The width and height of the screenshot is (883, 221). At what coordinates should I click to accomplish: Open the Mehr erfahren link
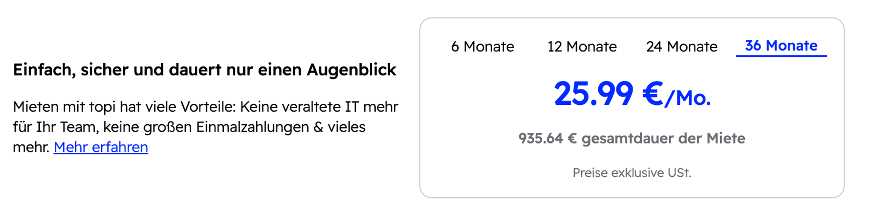(x=101, y=147)
